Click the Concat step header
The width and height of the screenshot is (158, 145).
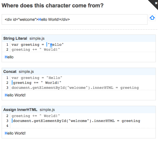click(x=10, y=72)
